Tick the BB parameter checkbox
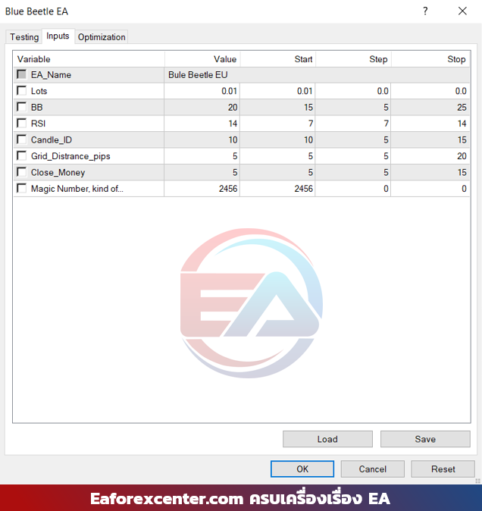The image size is (482, 511). [x=21, y=108]
